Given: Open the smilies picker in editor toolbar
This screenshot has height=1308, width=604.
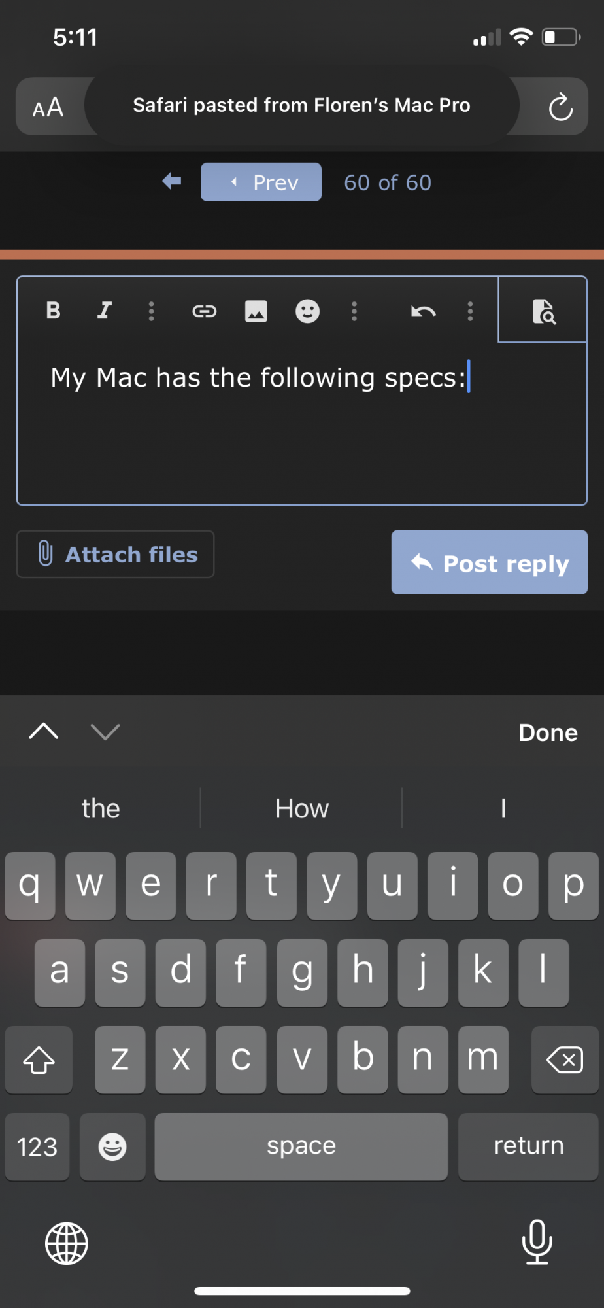Looking at the screenshot, I should click(307, 311).
